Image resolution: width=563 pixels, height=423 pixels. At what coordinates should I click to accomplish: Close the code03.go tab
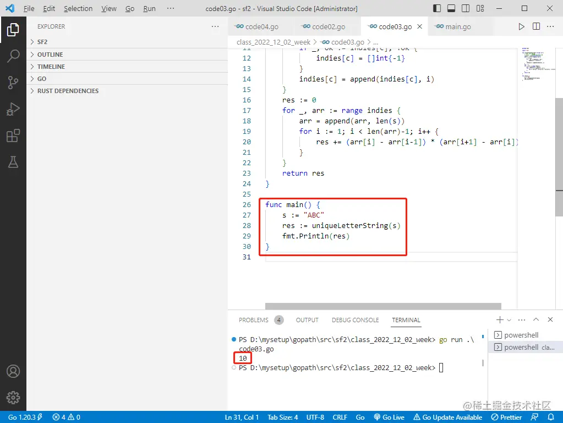coord(419,26)
